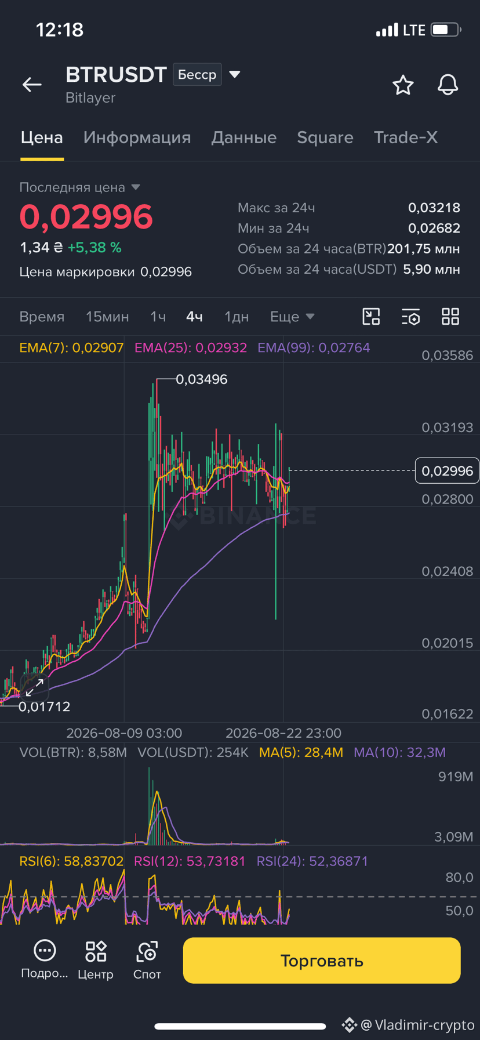Select the 15мин timeframe
This screenshot has height=1040, width=480.
pos(107,317)
